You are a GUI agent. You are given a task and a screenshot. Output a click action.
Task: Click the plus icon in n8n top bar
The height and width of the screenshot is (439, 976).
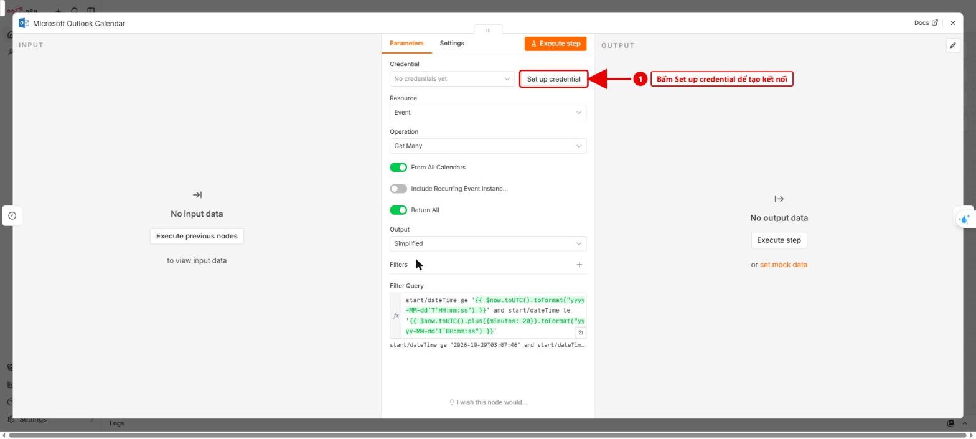[x=58, y=11]
